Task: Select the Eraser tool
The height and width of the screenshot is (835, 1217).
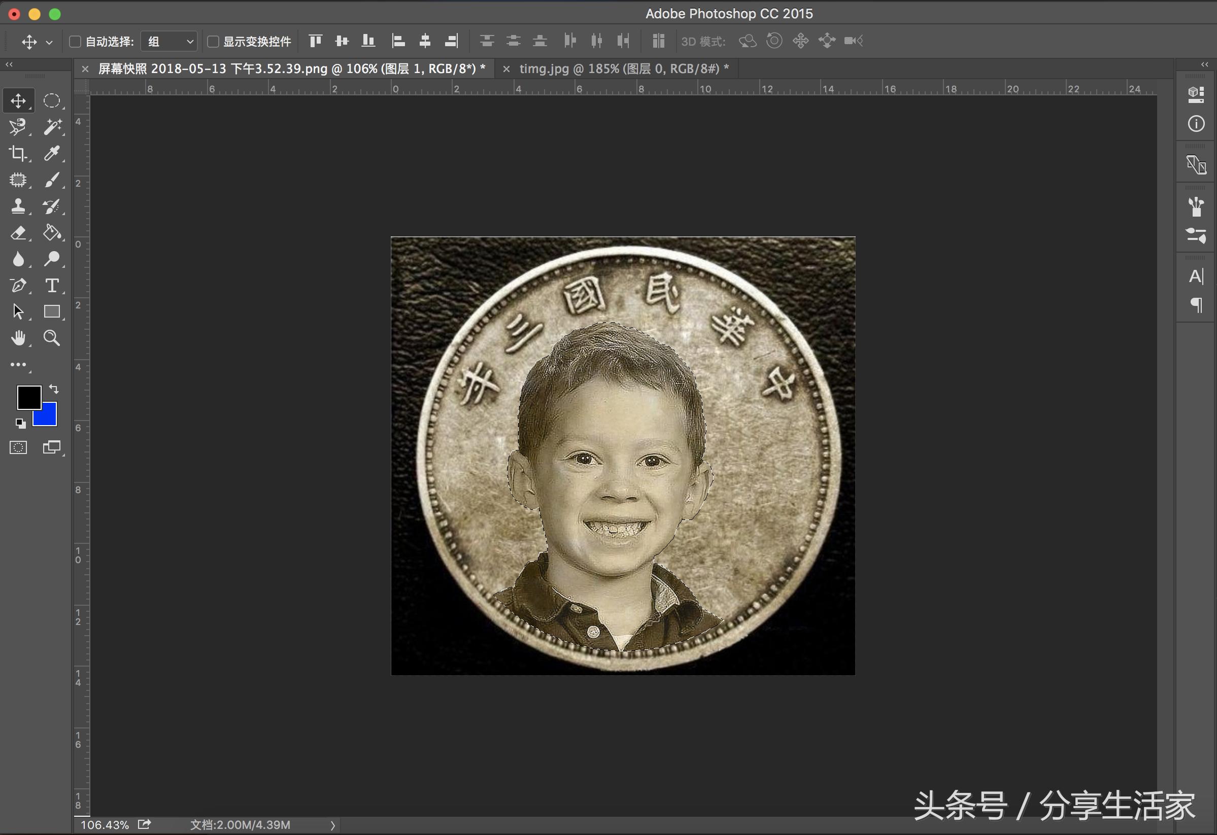Action: (x=18, y=232)
